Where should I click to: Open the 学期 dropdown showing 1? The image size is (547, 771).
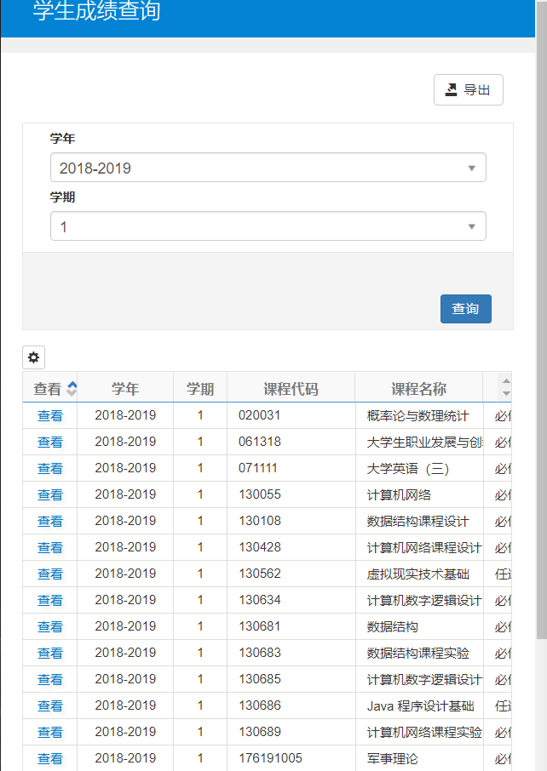tap(268, 226)
